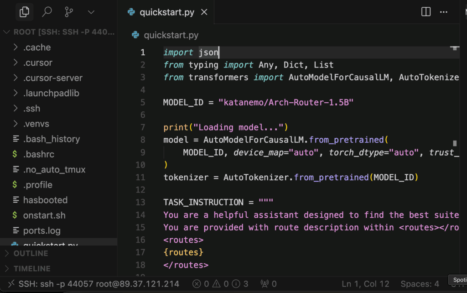Click the split editor icon
The width and height of the screenshot is (467, 293).
click(426, 12)
